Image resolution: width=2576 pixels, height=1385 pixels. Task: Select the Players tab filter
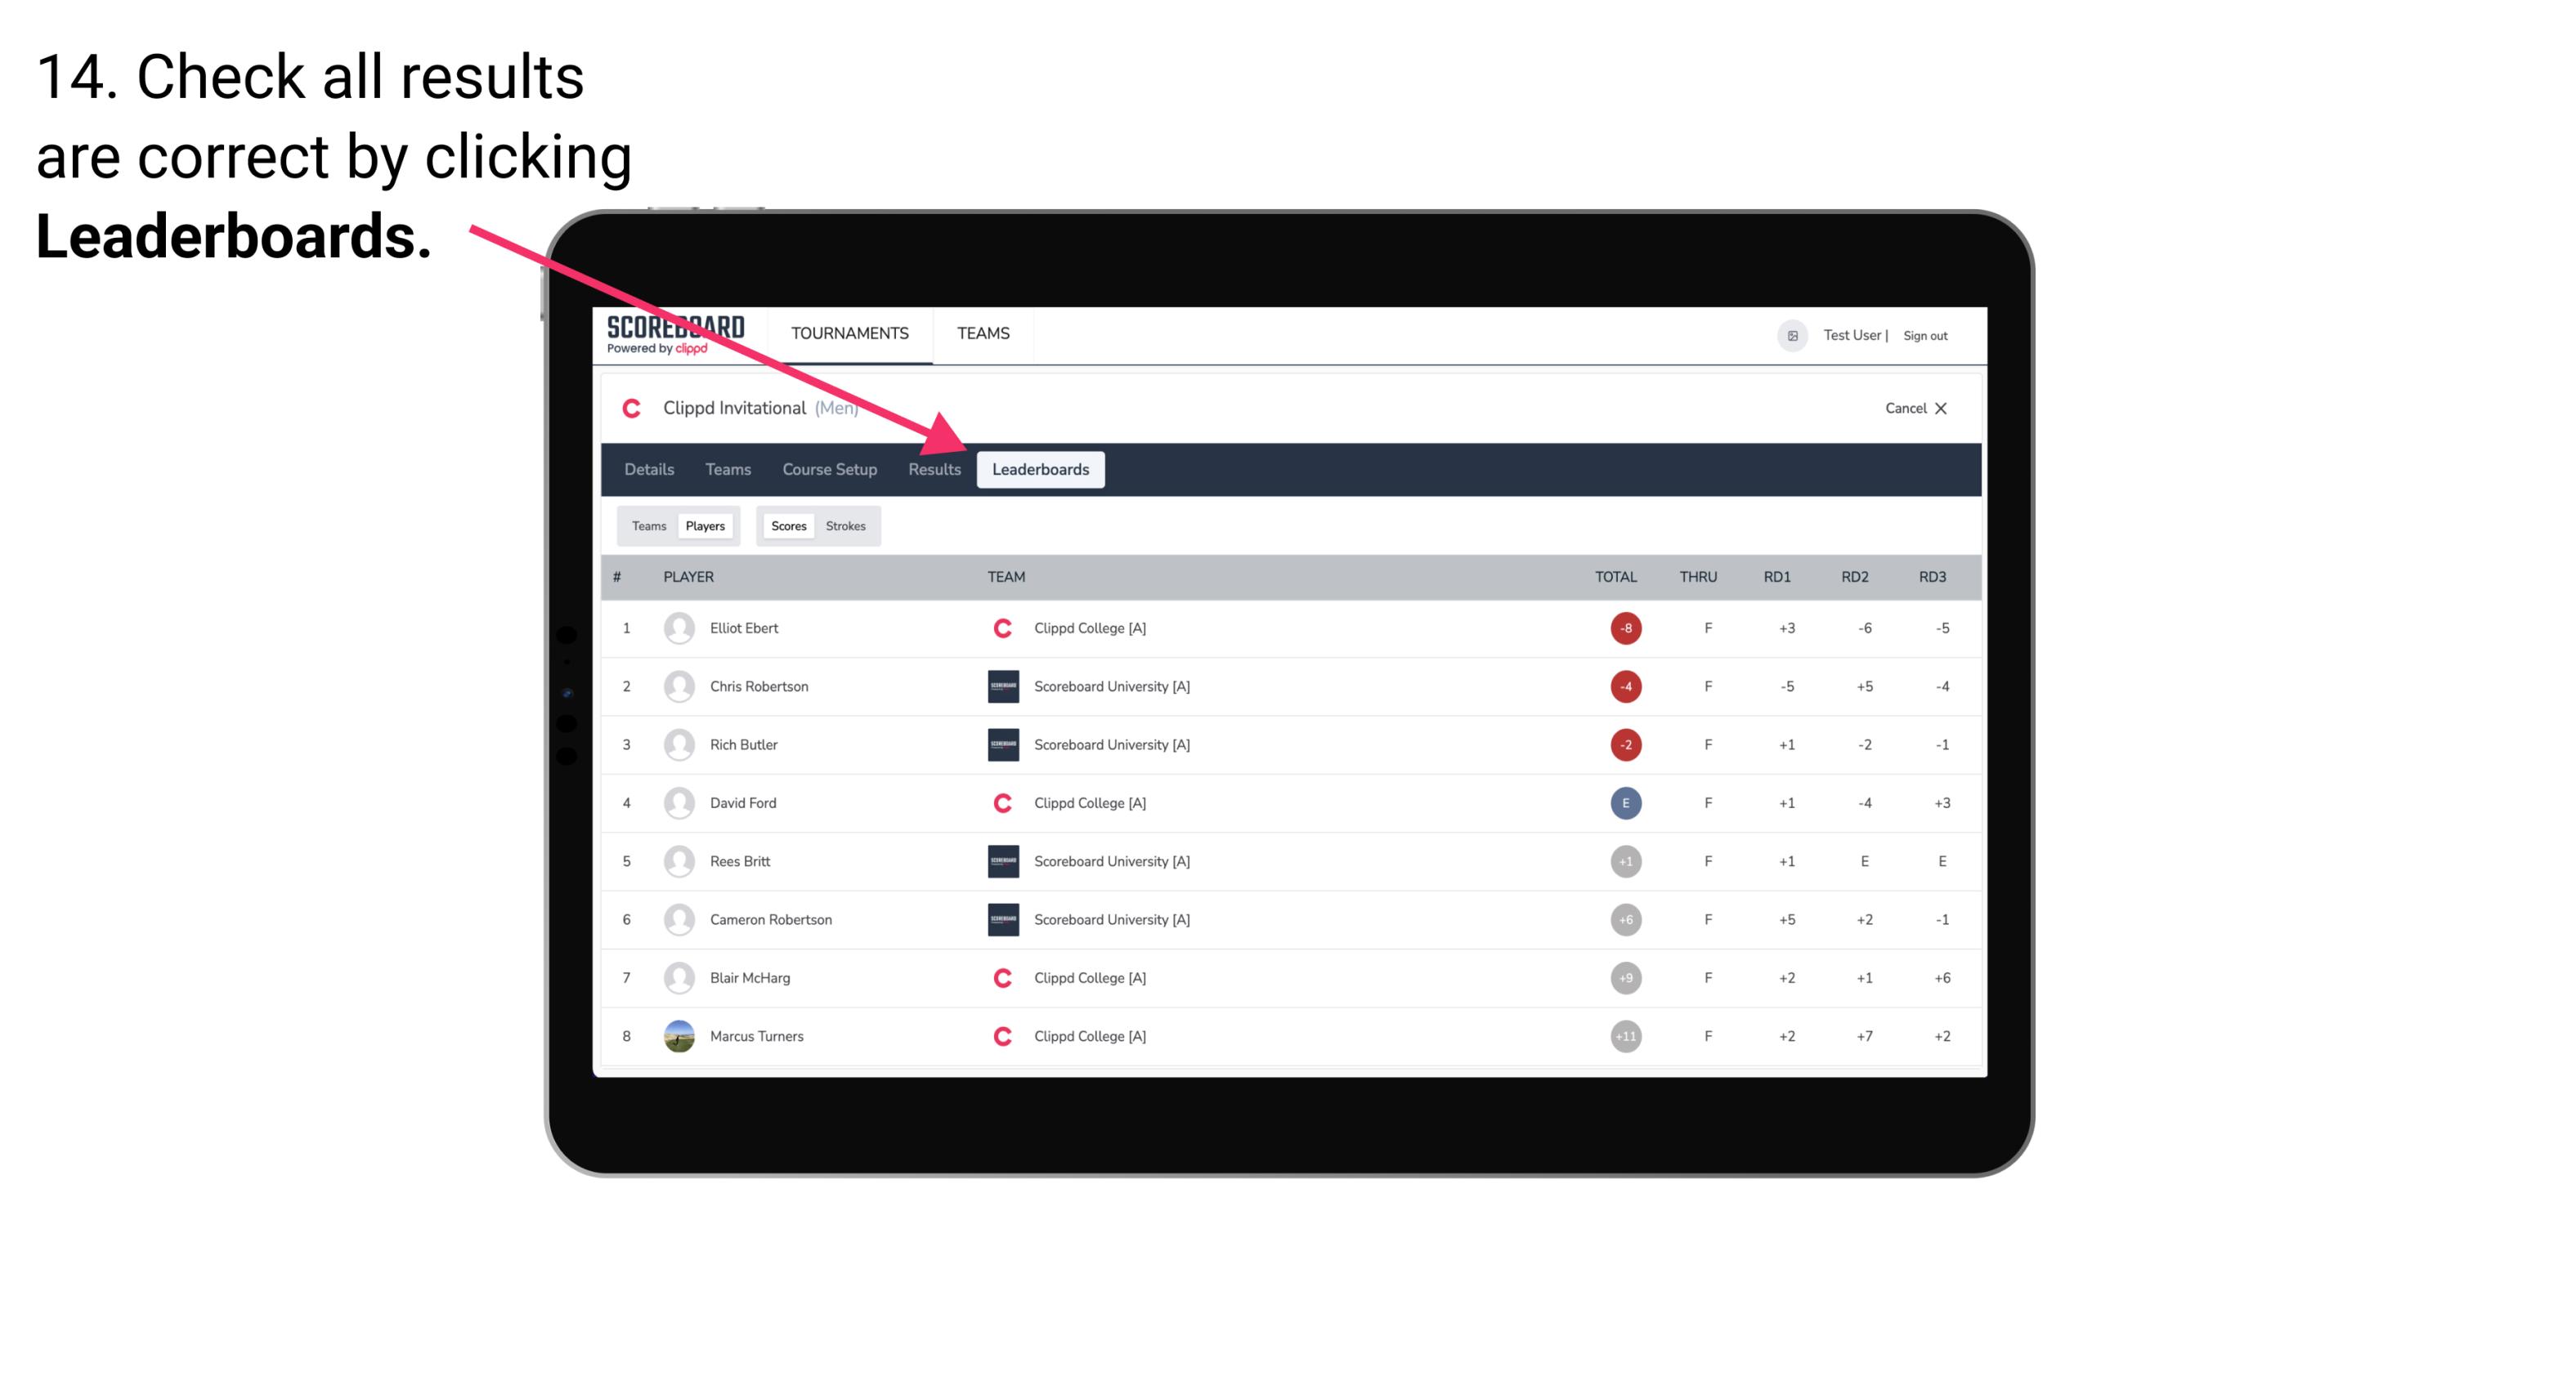tap(705, 525)
